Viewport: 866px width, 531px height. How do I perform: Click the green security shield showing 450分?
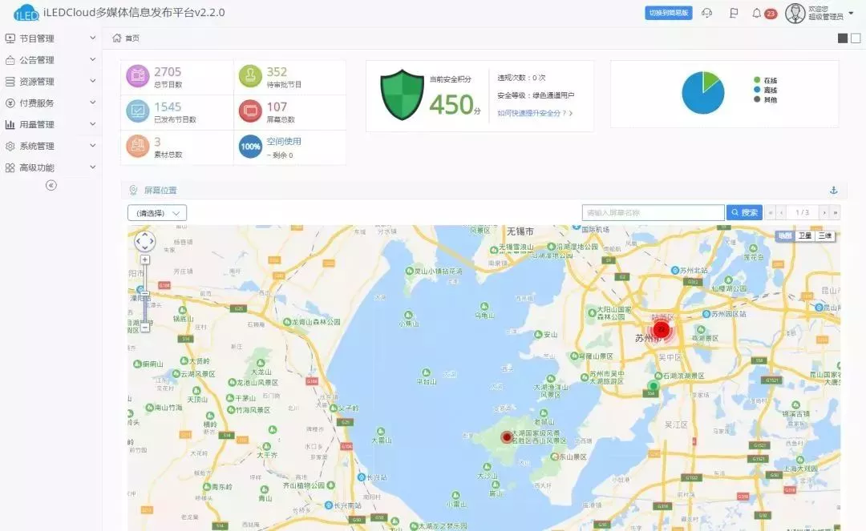[400, 95]
